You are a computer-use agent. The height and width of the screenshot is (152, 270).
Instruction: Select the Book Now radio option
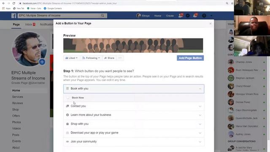(68, 98)
